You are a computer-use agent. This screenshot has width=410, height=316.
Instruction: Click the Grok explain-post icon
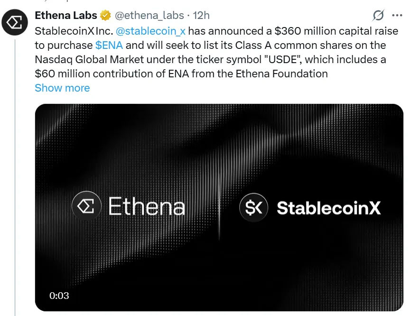(378, 16)
